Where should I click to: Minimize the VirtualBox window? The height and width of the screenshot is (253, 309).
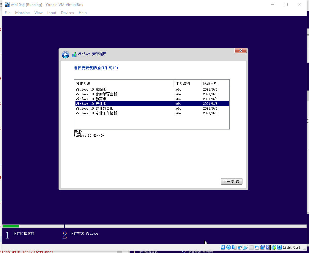[273, 4]
